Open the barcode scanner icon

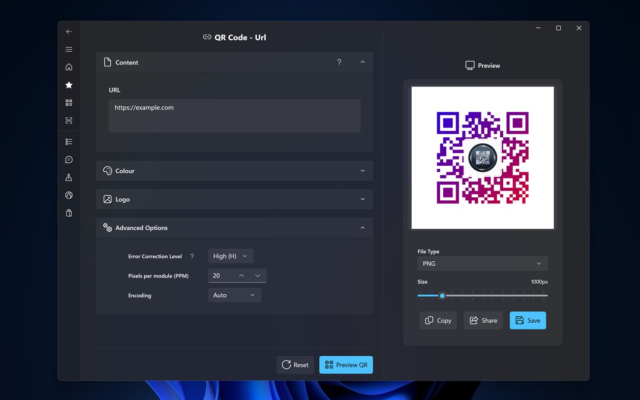coord(69,120)
